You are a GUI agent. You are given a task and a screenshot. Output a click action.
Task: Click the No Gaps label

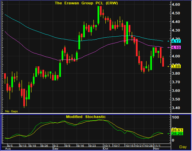[11, 111]
